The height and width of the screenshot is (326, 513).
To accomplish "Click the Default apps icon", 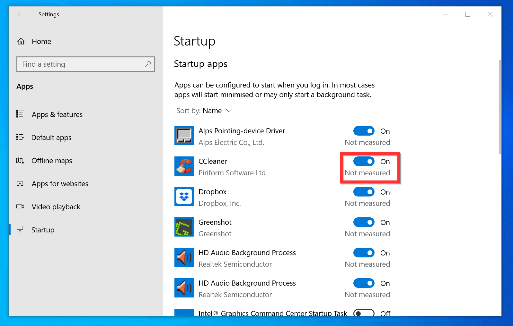I will coord(20,137).
